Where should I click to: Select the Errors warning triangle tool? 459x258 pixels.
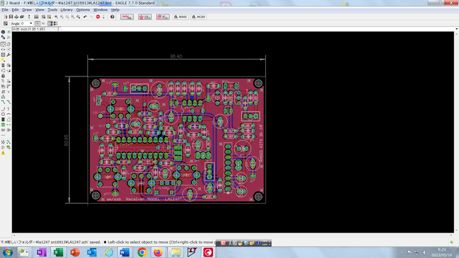[3, 153]
